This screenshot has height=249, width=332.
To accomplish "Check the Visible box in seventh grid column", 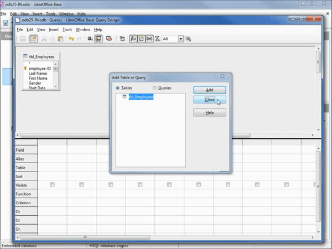I will pos(228,185).
